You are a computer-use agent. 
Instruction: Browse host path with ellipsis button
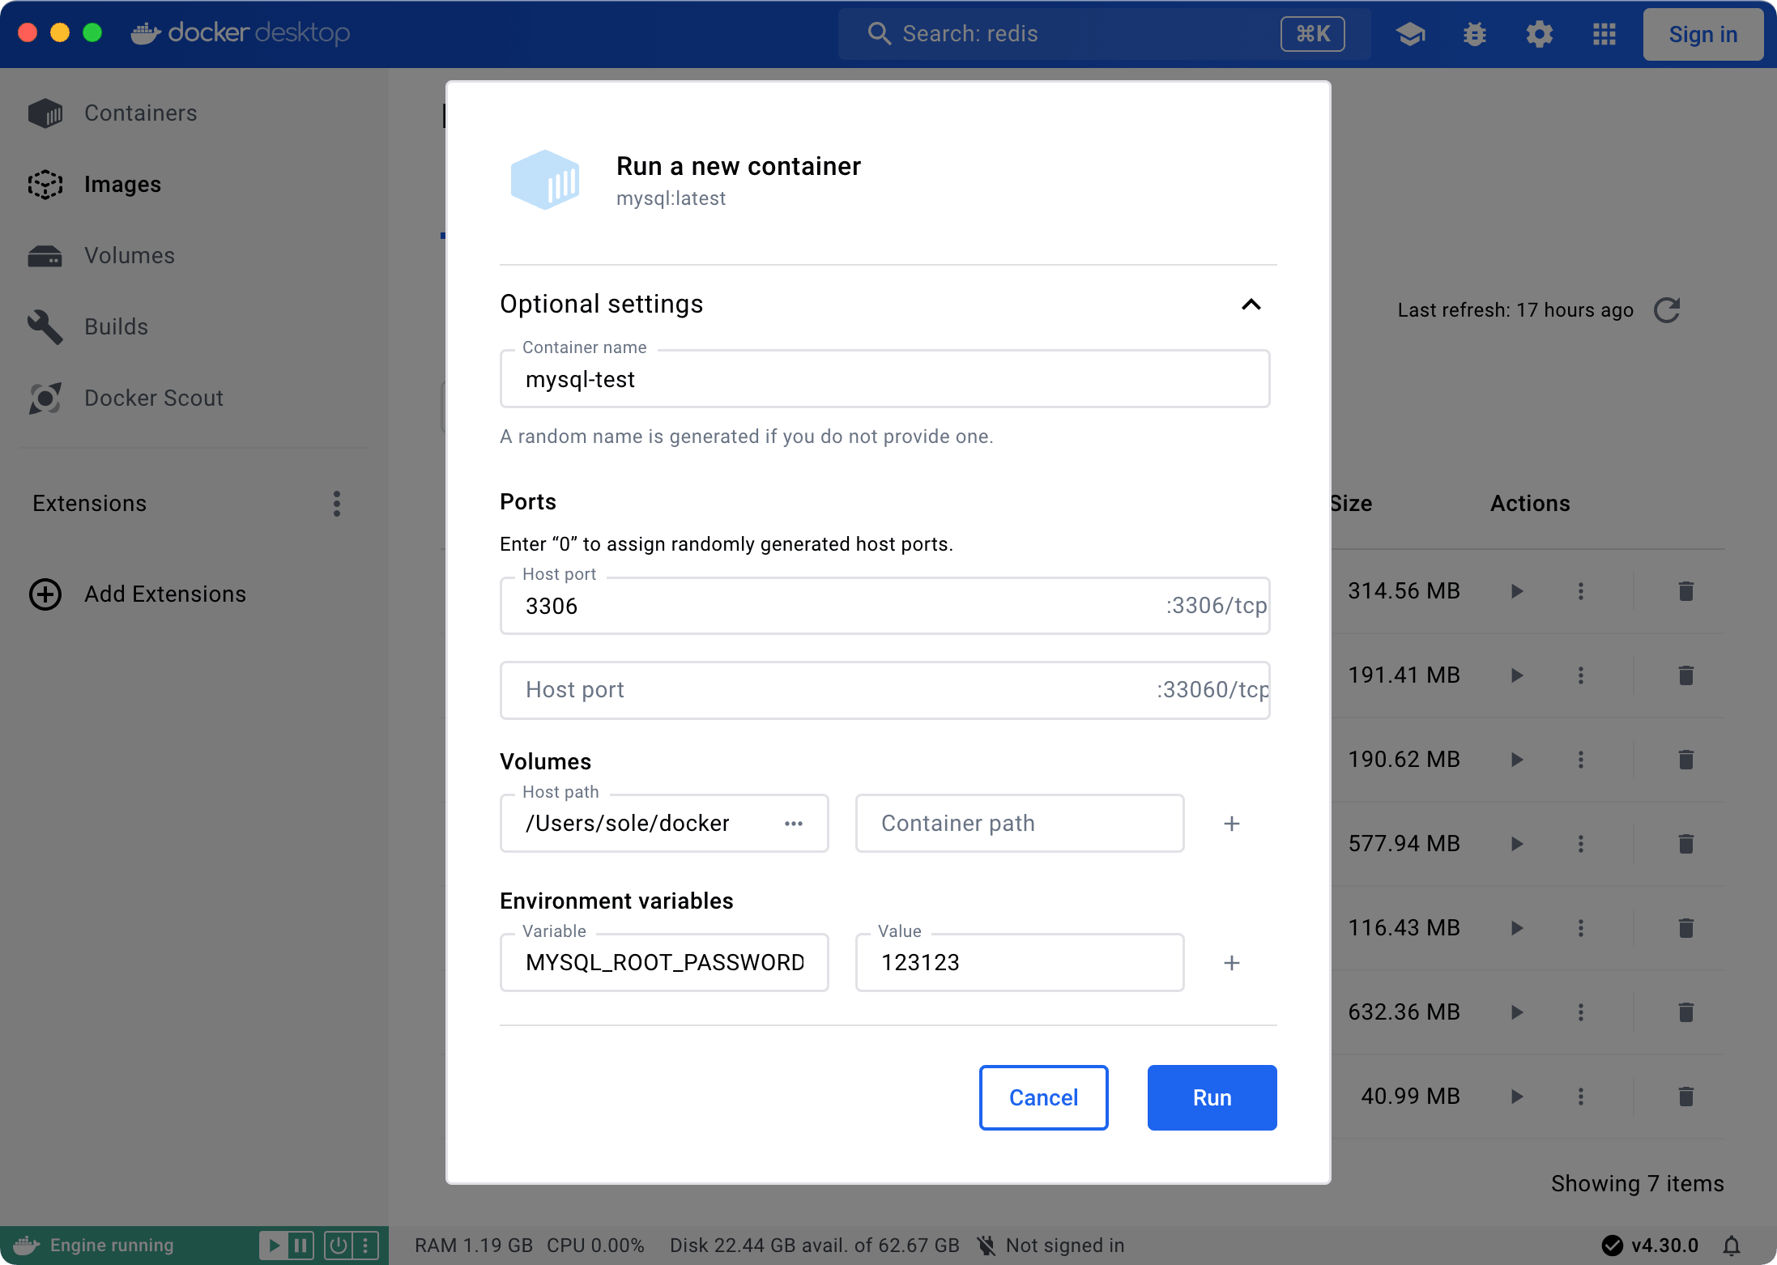794,824
